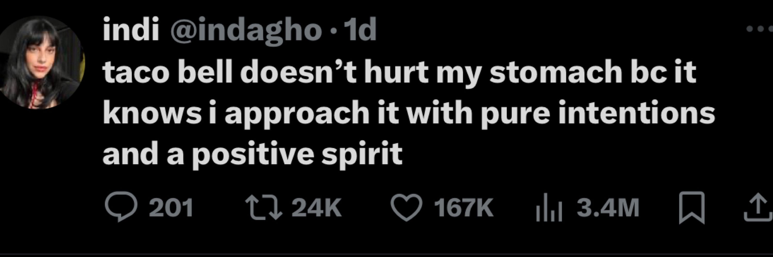773x257 pixels.
Task: Click the tweet line starting with knows i approach
Action: (409, 114)
